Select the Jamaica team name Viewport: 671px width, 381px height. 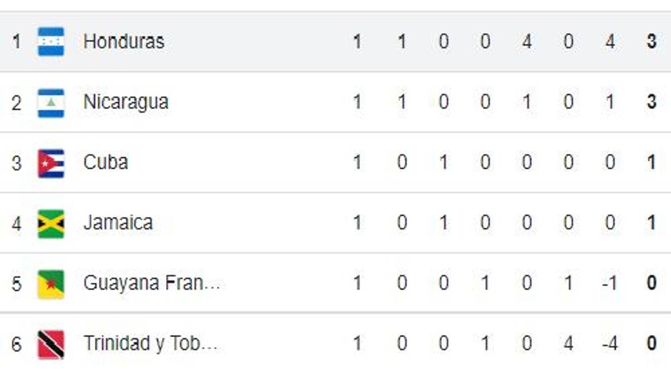point(118,223)
